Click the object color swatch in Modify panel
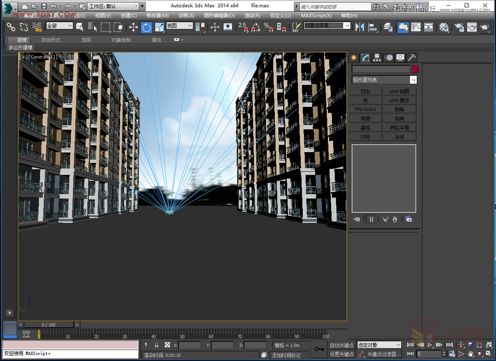 (x=415, y=69)
